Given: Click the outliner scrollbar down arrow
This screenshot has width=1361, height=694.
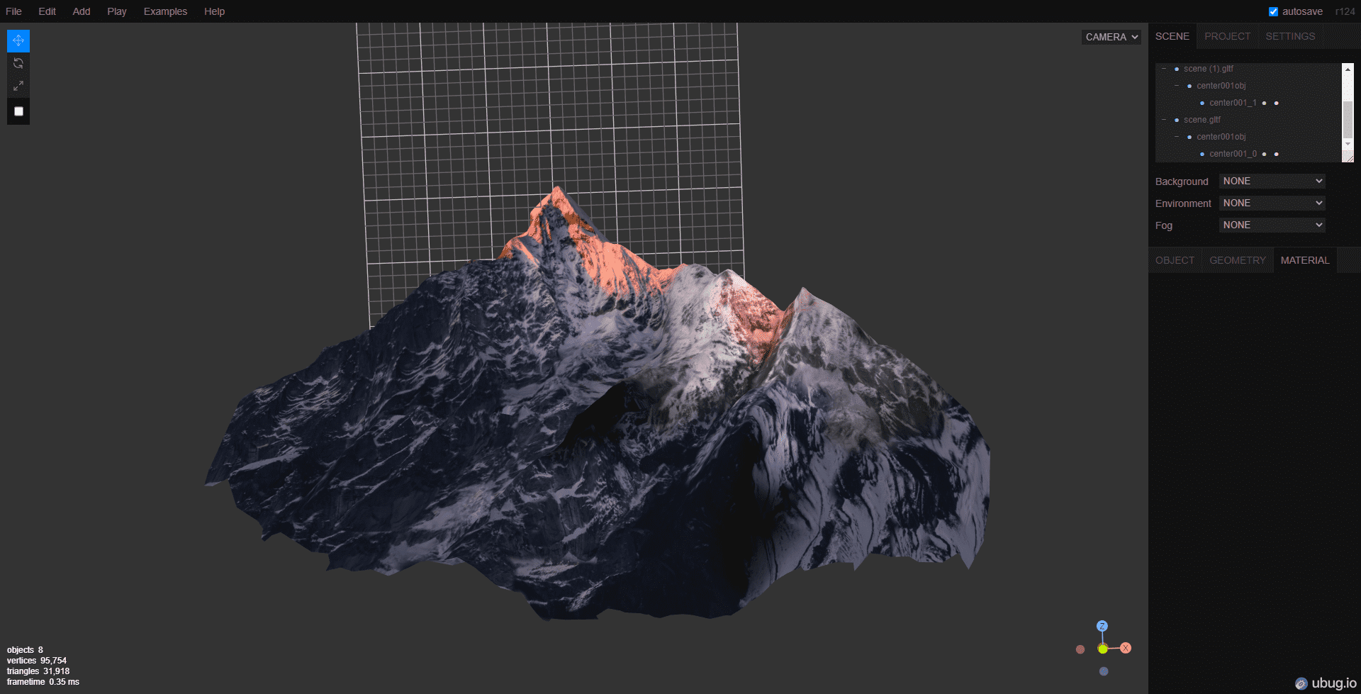Looking at the screenshot, I should click(x=1348, y=144).
